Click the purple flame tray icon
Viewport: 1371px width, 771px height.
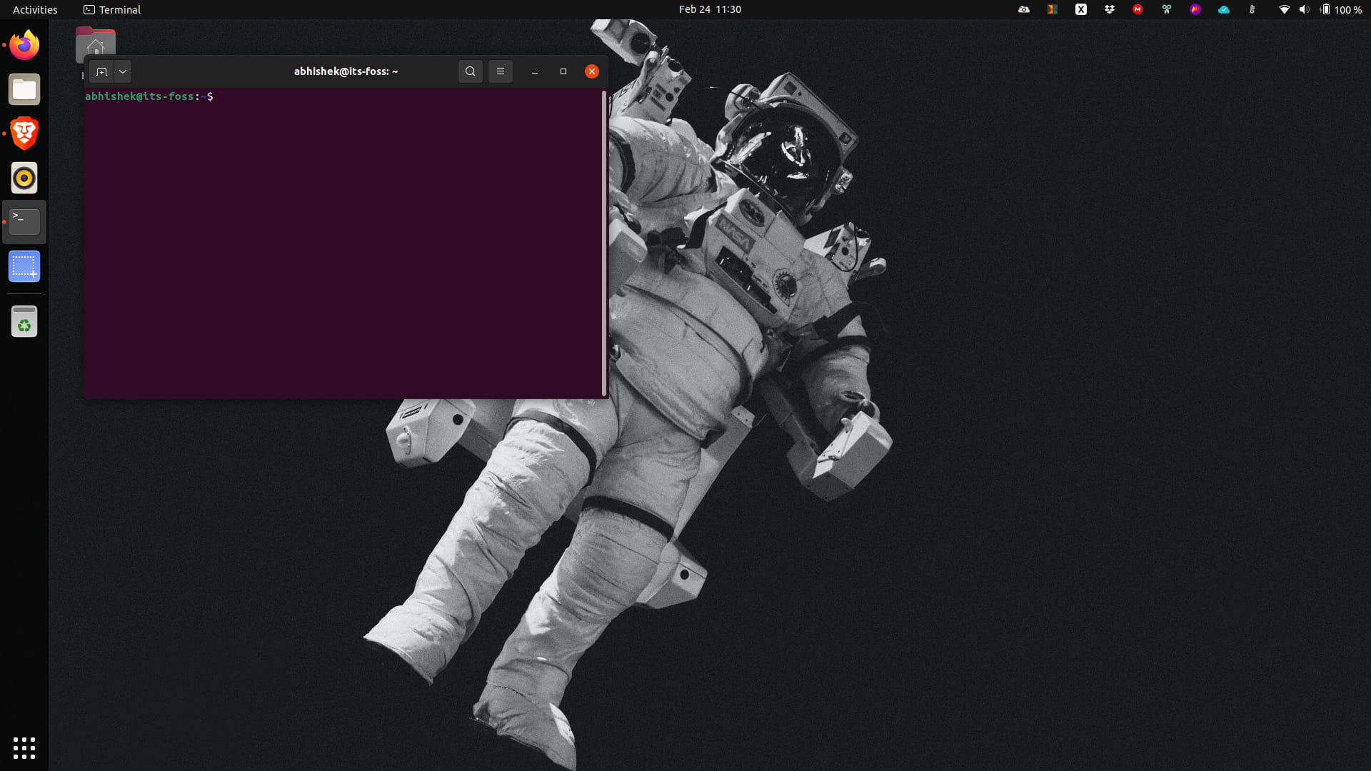[x=1195, y=9]
